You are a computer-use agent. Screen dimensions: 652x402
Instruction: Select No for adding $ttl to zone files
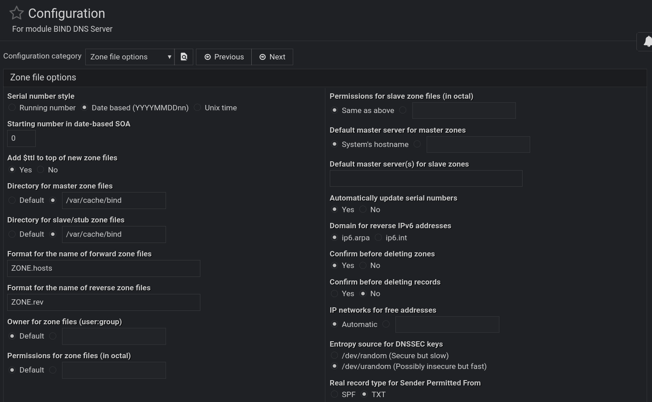click(x=41, y=170)
